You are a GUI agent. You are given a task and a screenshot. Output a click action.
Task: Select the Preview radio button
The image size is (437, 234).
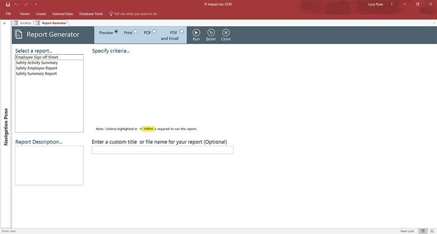116,31
